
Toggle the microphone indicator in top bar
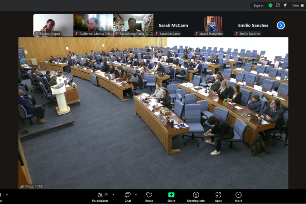(285, 5)
